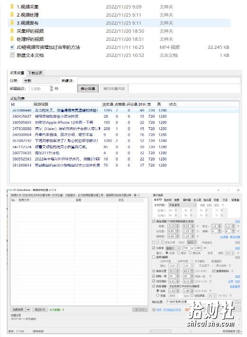
Task: Click the 清空采集列表 button
Action: (x=114, y=89)
